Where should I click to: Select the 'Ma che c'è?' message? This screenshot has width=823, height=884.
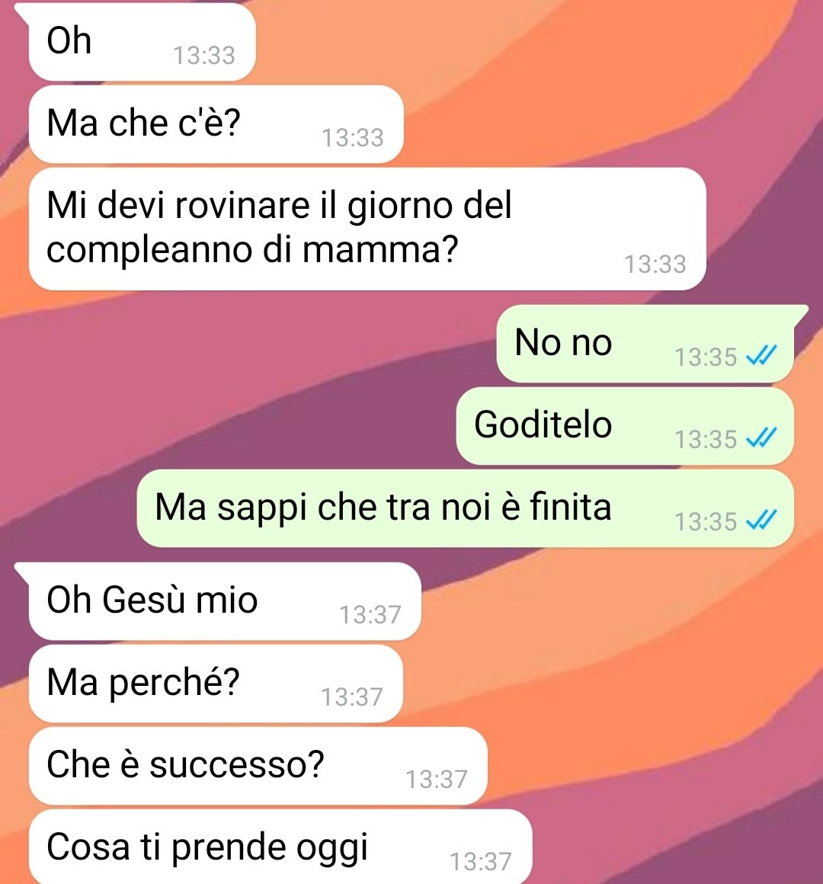click(216, 124)
